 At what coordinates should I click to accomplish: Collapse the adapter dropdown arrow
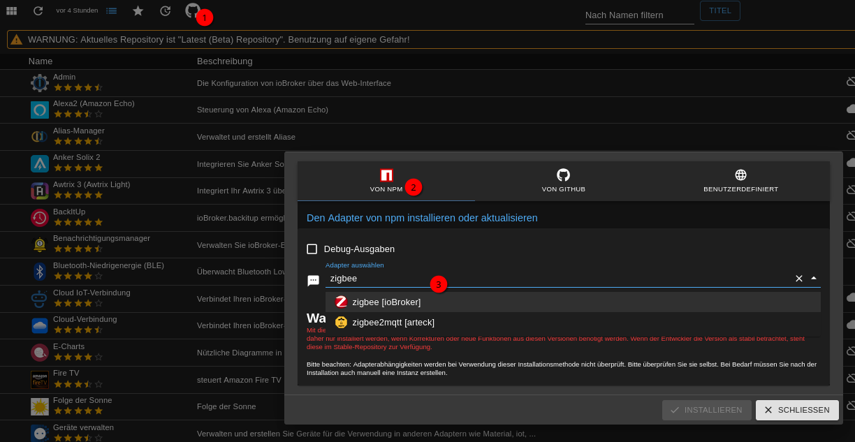pyautogui.click(x=814, y=278)
